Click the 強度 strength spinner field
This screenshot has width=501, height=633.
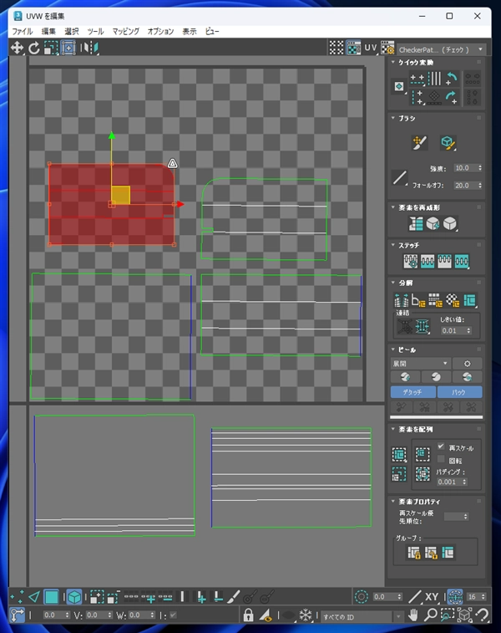(x=468, y=168)
